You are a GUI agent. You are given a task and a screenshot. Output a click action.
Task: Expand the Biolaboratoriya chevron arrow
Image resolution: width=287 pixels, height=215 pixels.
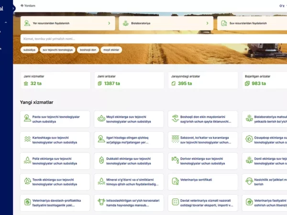(208, 23)
